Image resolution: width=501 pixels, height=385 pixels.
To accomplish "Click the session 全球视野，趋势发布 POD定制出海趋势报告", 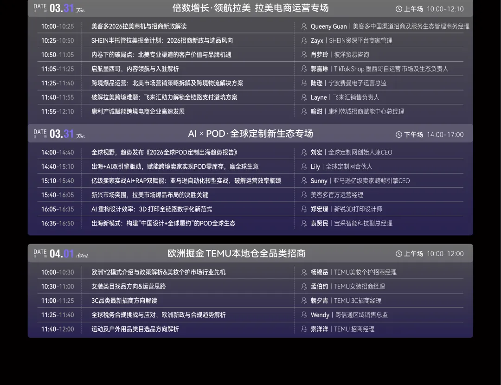I will click(164, 153).
